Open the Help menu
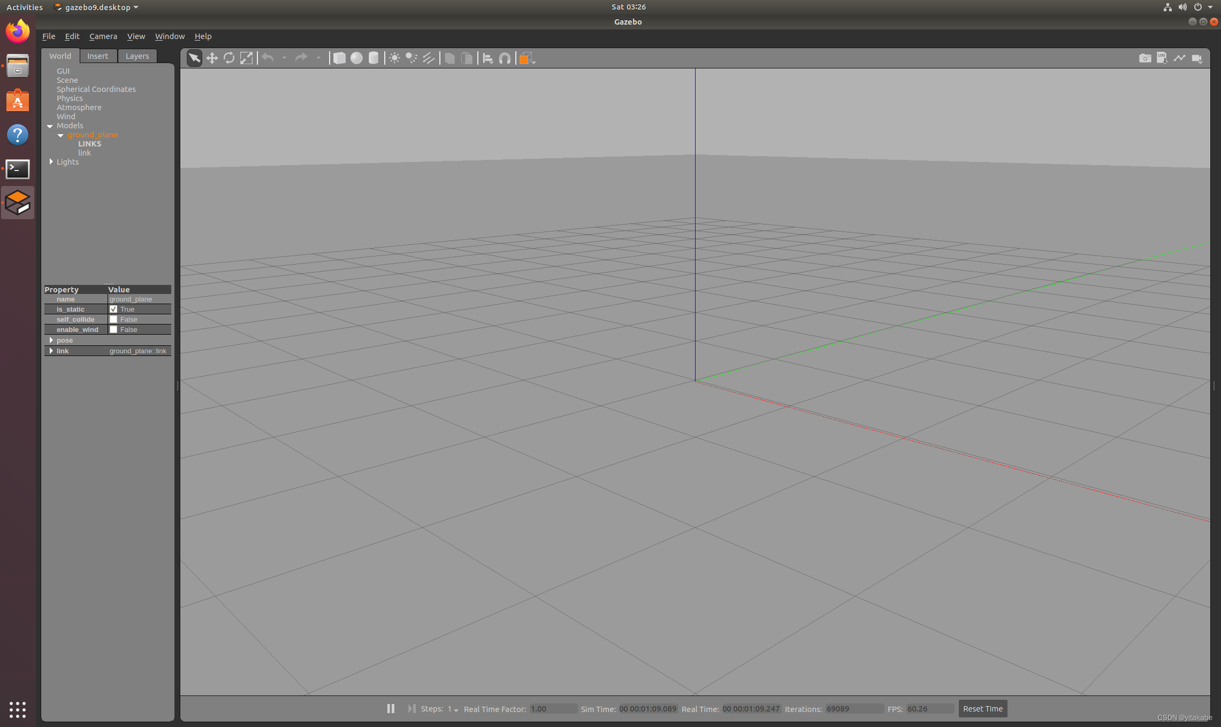This screenshot has height=727, width=1221. pyautogui.click(x=203, y=36)
